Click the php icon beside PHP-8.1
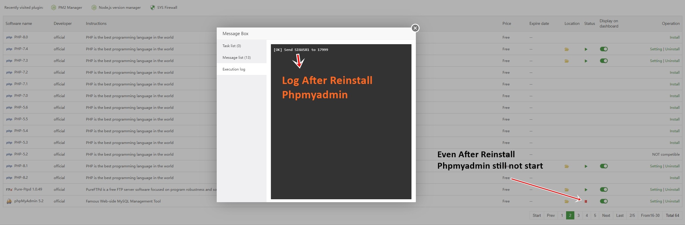The height and width of the screenshot is (225, 685). 9,166
